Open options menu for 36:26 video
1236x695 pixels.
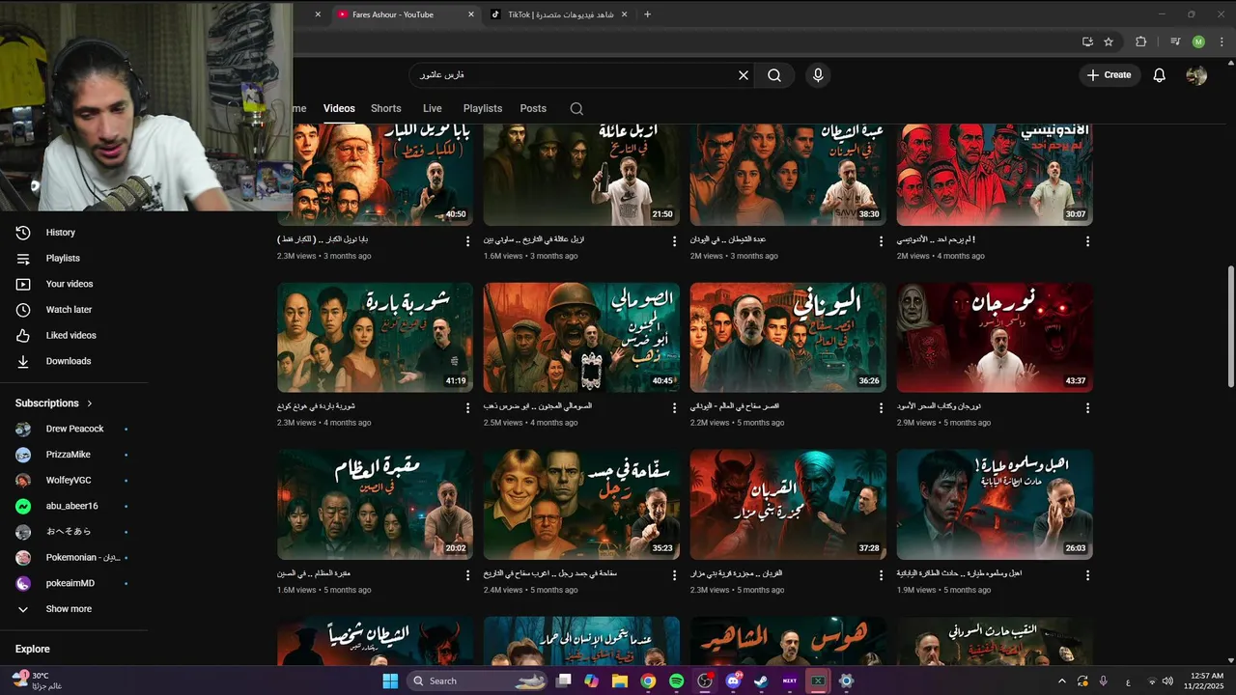click(x=881, y=408)
